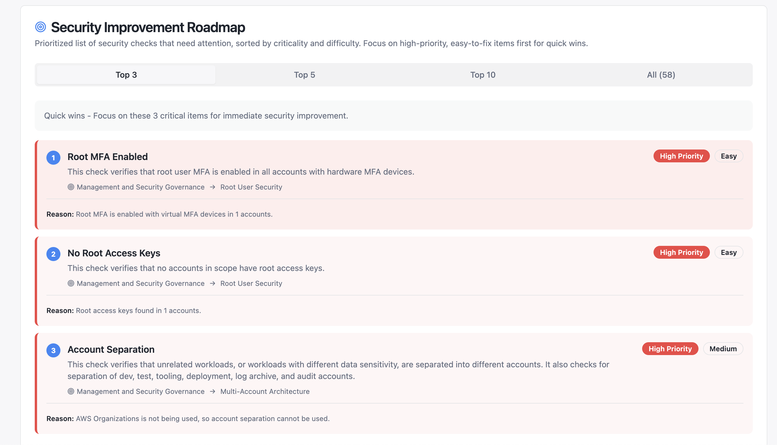
Task: Open the No Root Access Keys title
Action: click(114, 253)
